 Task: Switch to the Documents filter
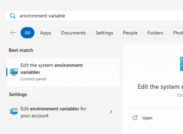(73, 33)
